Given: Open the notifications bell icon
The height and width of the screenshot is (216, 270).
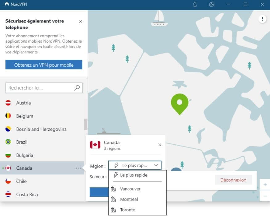Looking at the screenshot, I should click(195, 4).
